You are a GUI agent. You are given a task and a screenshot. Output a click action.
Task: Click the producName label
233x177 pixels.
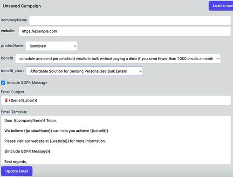(12, 46)
